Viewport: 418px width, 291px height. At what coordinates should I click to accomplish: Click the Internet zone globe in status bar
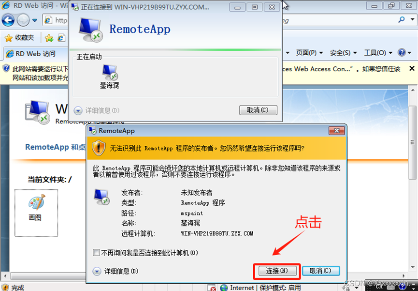click(224, 288)
